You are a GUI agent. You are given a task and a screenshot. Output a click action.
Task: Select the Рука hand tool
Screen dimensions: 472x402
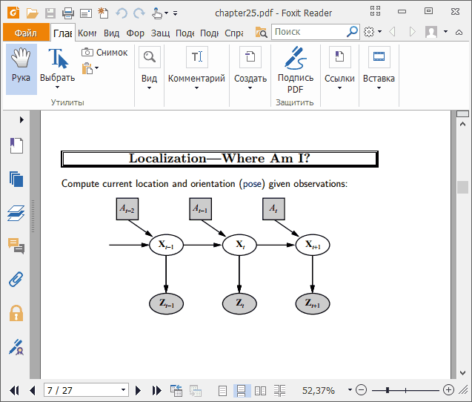[21, 69]
